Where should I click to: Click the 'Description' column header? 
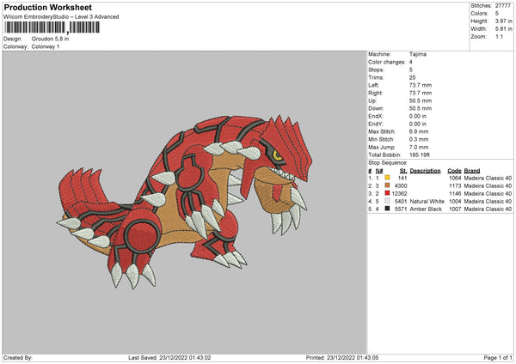click(x=425, y=171)
